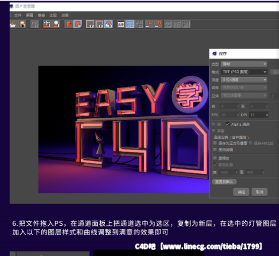Click the 取消 button
The image size is (279, 256).
(x=259, y=192)
